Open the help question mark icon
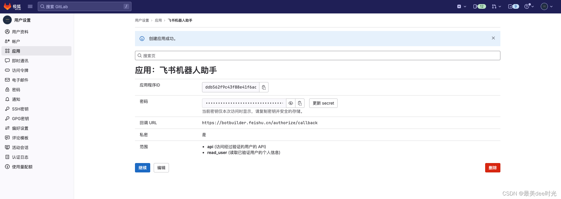This screenshot has height=199, width=561. [x=527, y=6]
